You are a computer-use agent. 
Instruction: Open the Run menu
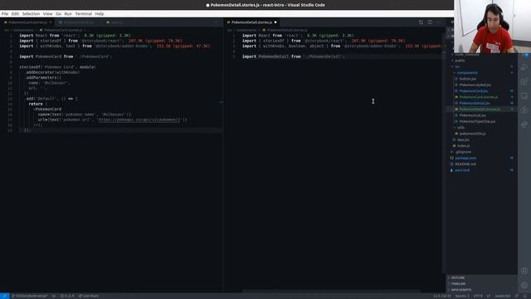pos(68,14)
